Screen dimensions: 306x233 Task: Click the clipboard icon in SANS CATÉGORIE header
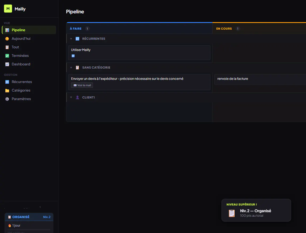pos(78,68)
